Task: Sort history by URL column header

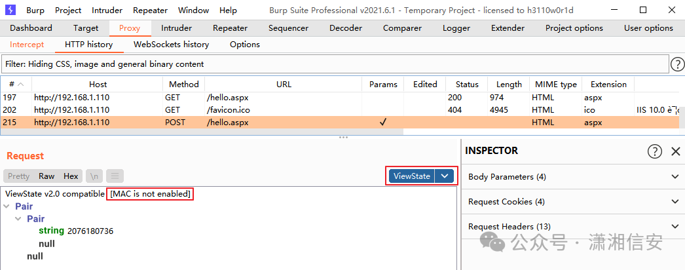Action: click(284, 85)
